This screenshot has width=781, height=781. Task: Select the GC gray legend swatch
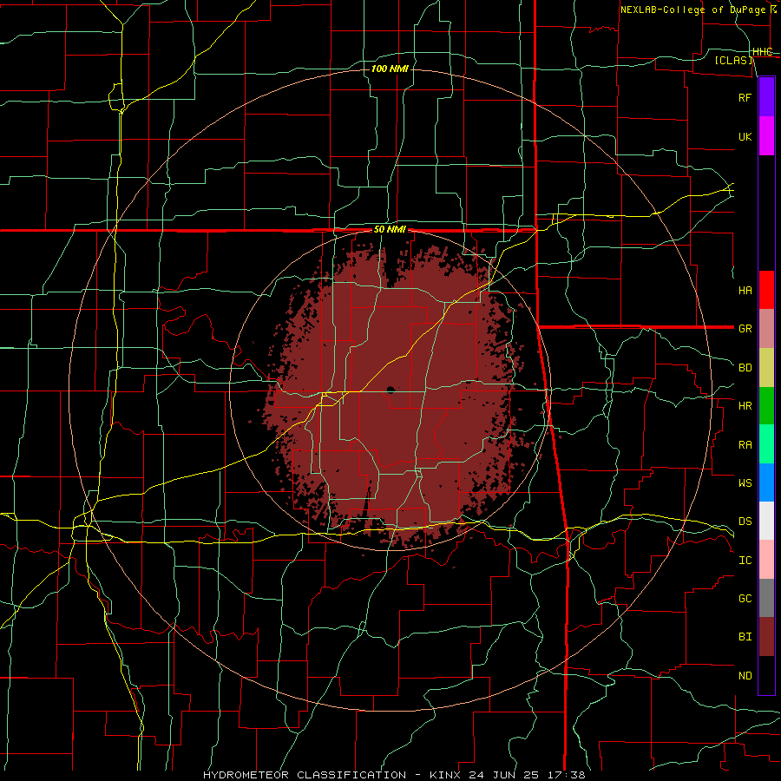coord(766,598)
